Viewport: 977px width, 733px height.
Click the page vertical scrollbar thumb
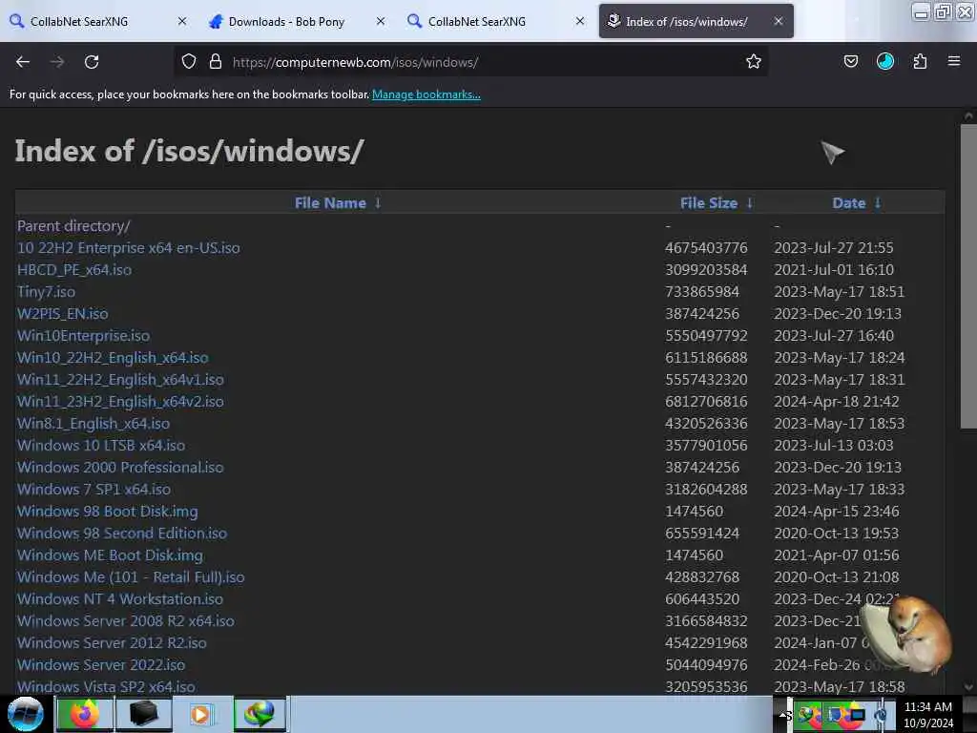point(967,276)
